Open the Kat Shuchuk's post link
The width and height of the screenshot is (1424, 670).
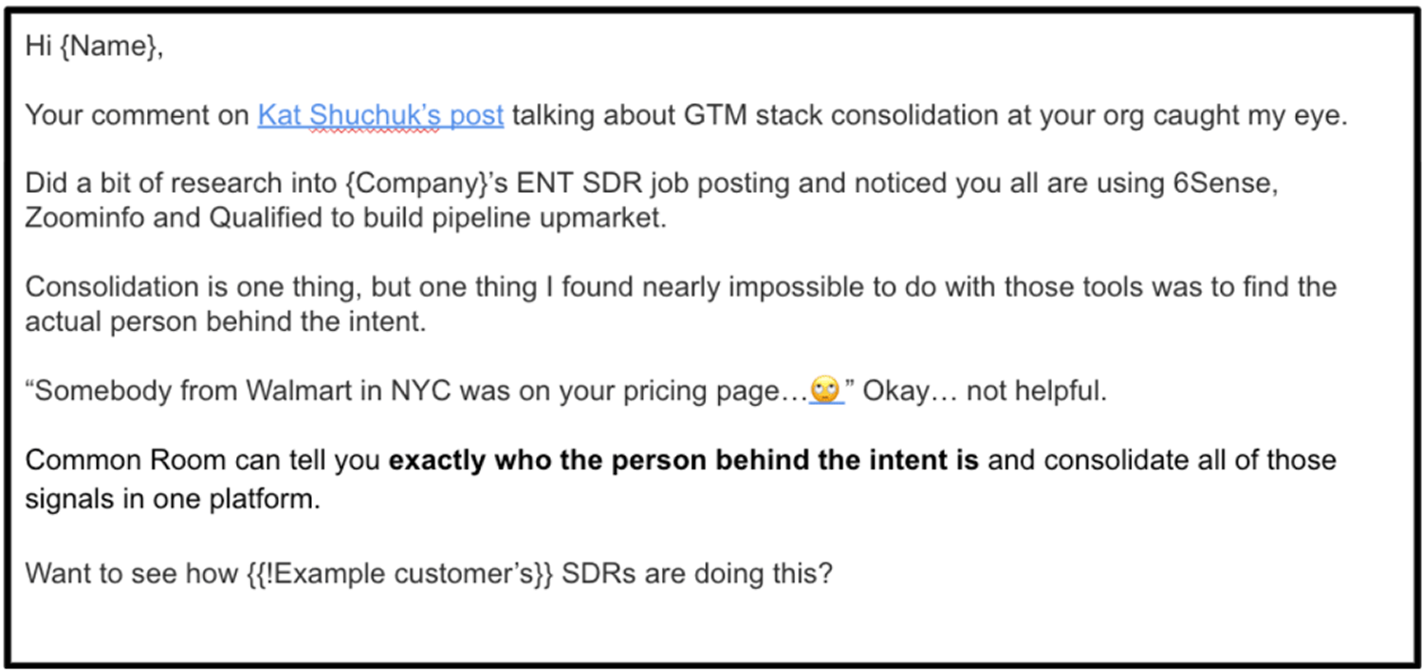pos(380,116)
